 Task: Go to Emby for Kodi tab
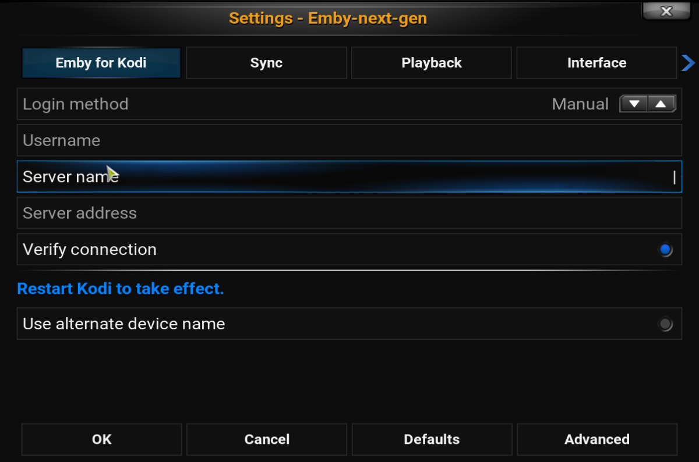coord(101,63)
